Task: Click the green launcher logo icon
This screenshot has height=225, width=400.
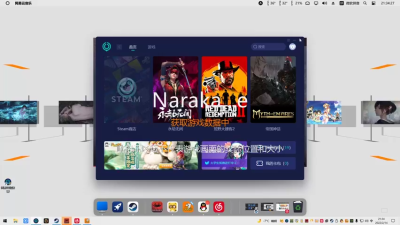Action: pyautogui.click(x=106, y=46)
